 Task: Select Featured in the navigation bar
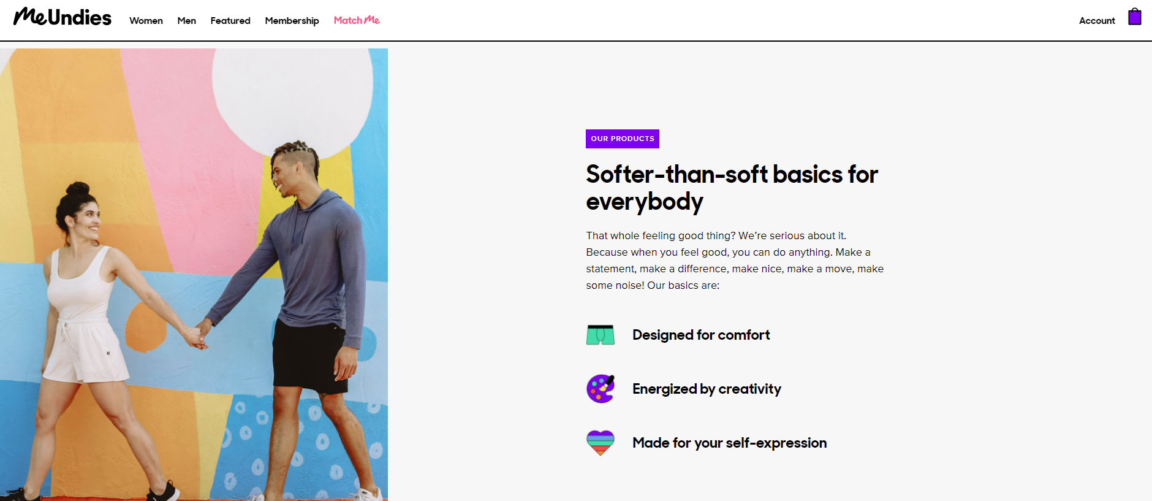[x=230, y=21]
